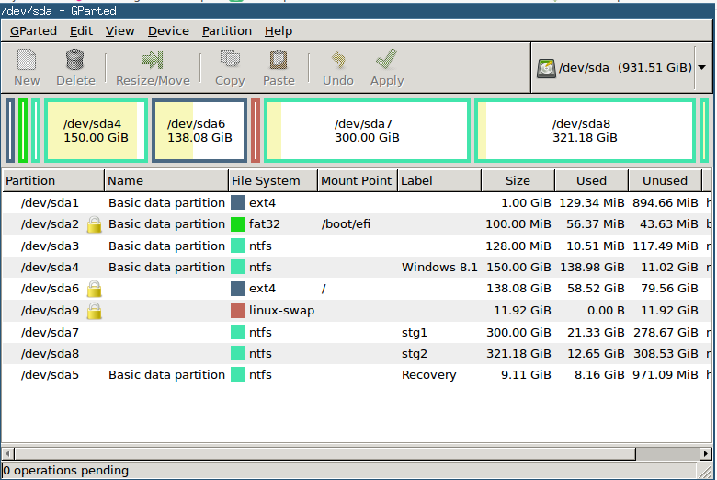717x480 pixels.
Task: Click the green fat32 color swatch
Action: coord(238,224)
